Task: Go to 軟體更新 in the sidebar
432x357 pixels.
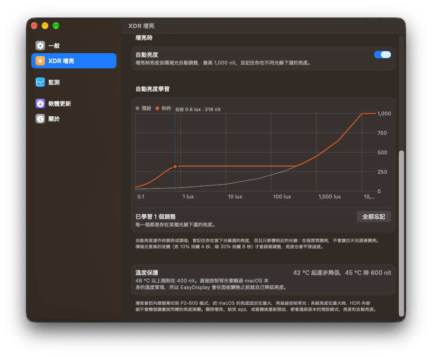Action: click(x=74, y=103)
